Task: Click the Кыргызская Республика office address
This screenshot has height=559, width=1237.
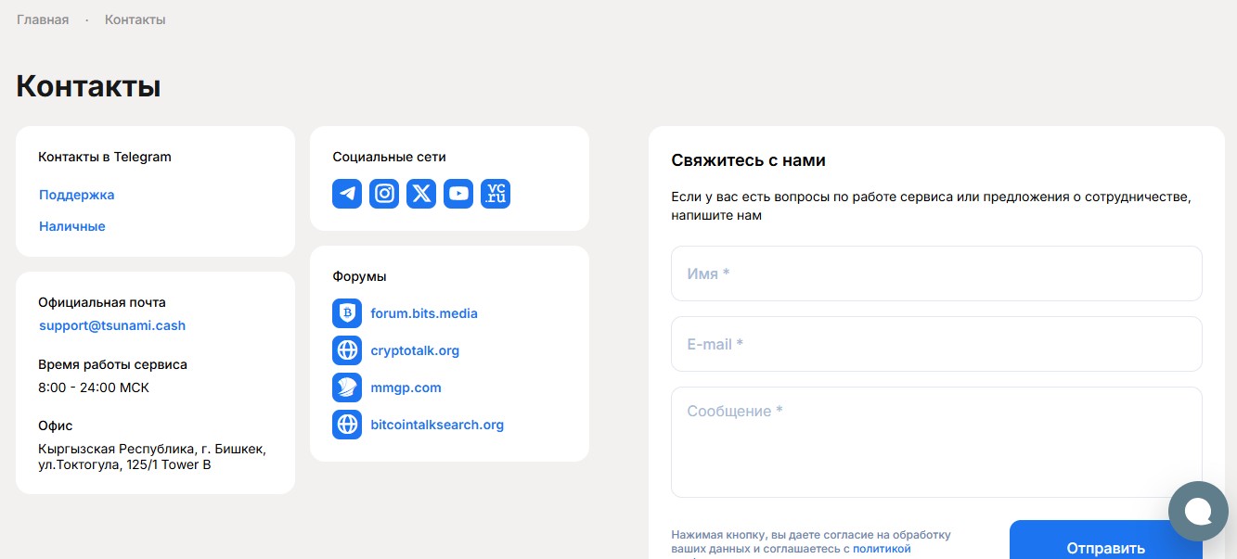Action: (x=152, y=457)
